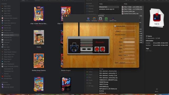
Task: Click left red button on NES controller
Action: tap(97, 49)
